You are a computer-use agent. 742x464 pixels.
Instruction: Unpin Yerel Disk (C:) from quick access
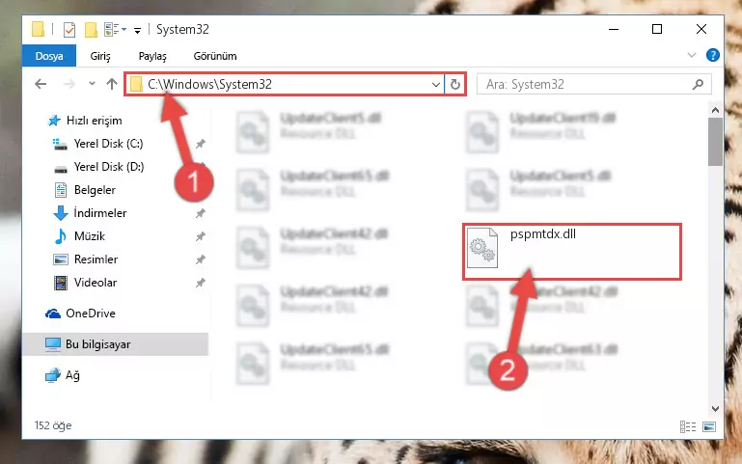click(200, 144)
